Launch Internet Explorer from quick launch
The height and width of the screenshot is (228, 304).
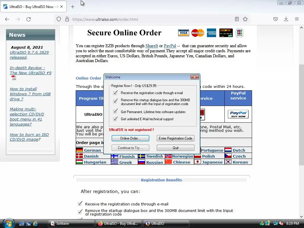point(35,224)
